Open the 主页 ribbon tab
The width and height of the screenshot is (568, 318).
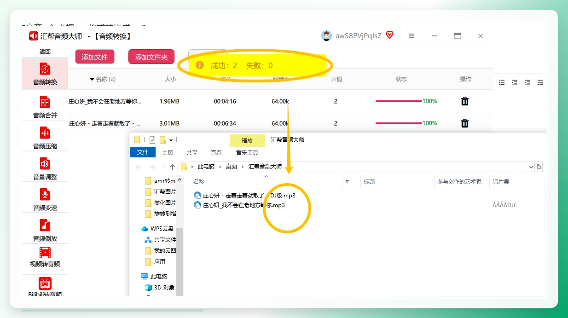168,152
